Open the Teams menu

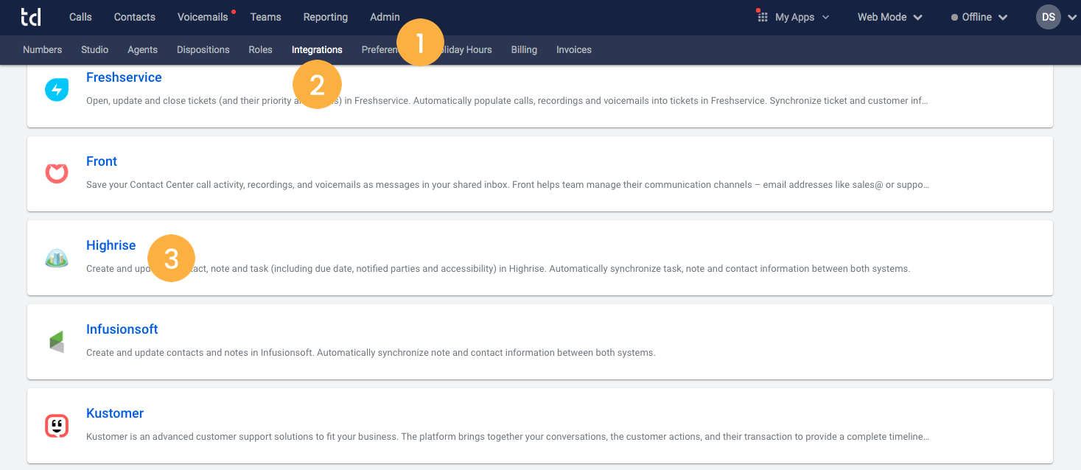pyautogui.click(x=265, y=17)
